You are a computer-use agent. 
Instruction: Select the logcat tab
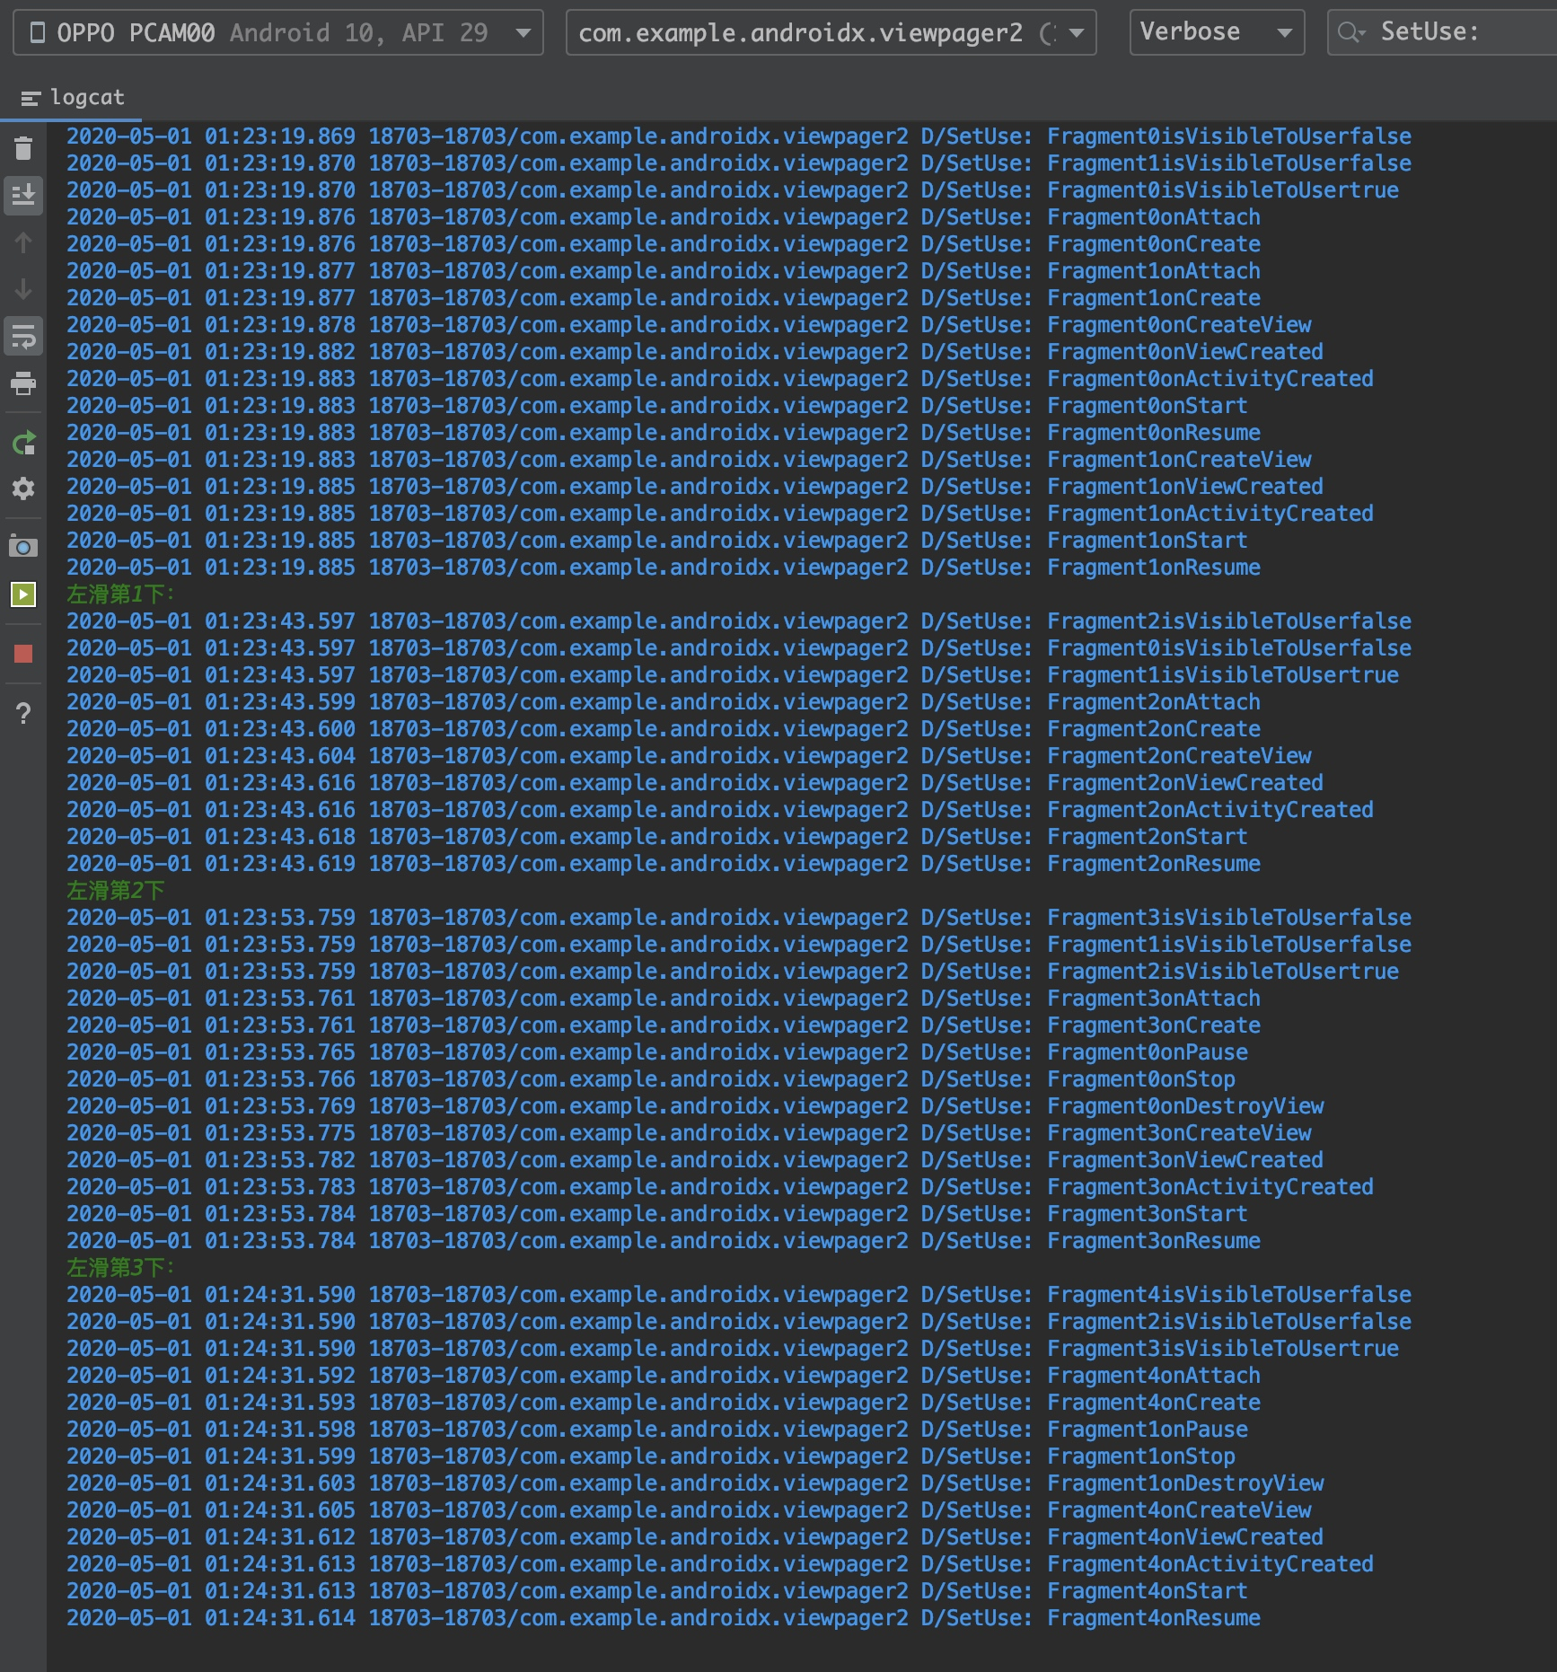click(72, 97)
